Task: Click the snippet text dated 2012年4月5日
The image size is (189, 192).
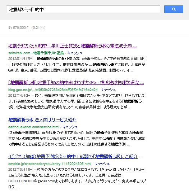Action: click(76, 101)
